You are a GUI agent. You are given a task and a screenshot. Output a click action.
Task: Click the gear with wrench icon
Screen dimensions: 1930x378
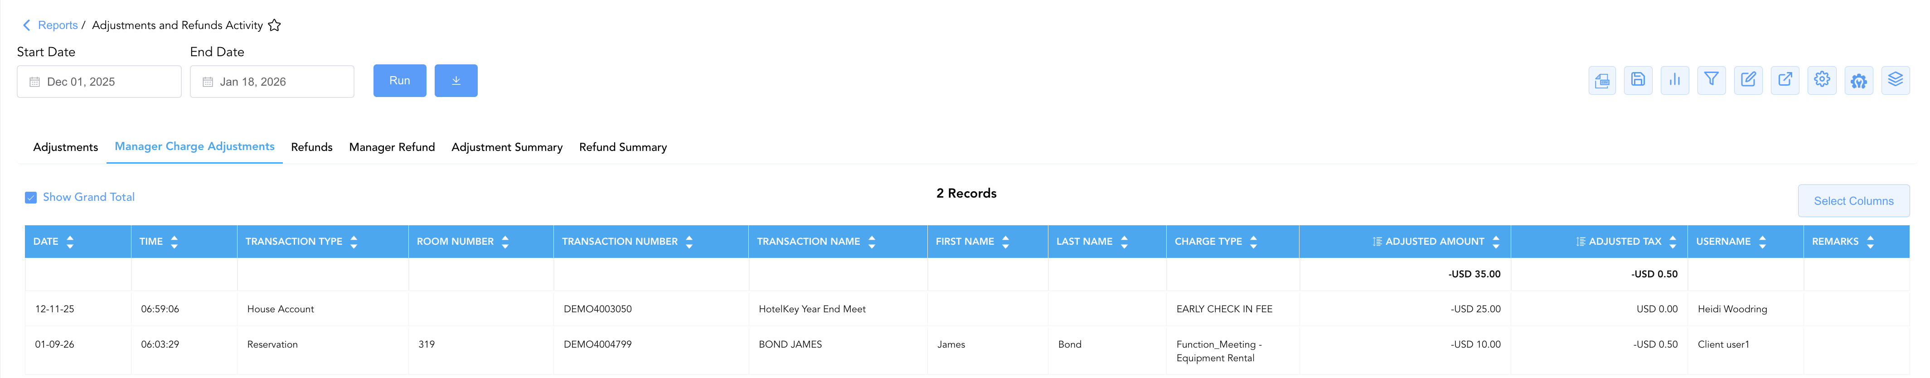(1859, 81)
